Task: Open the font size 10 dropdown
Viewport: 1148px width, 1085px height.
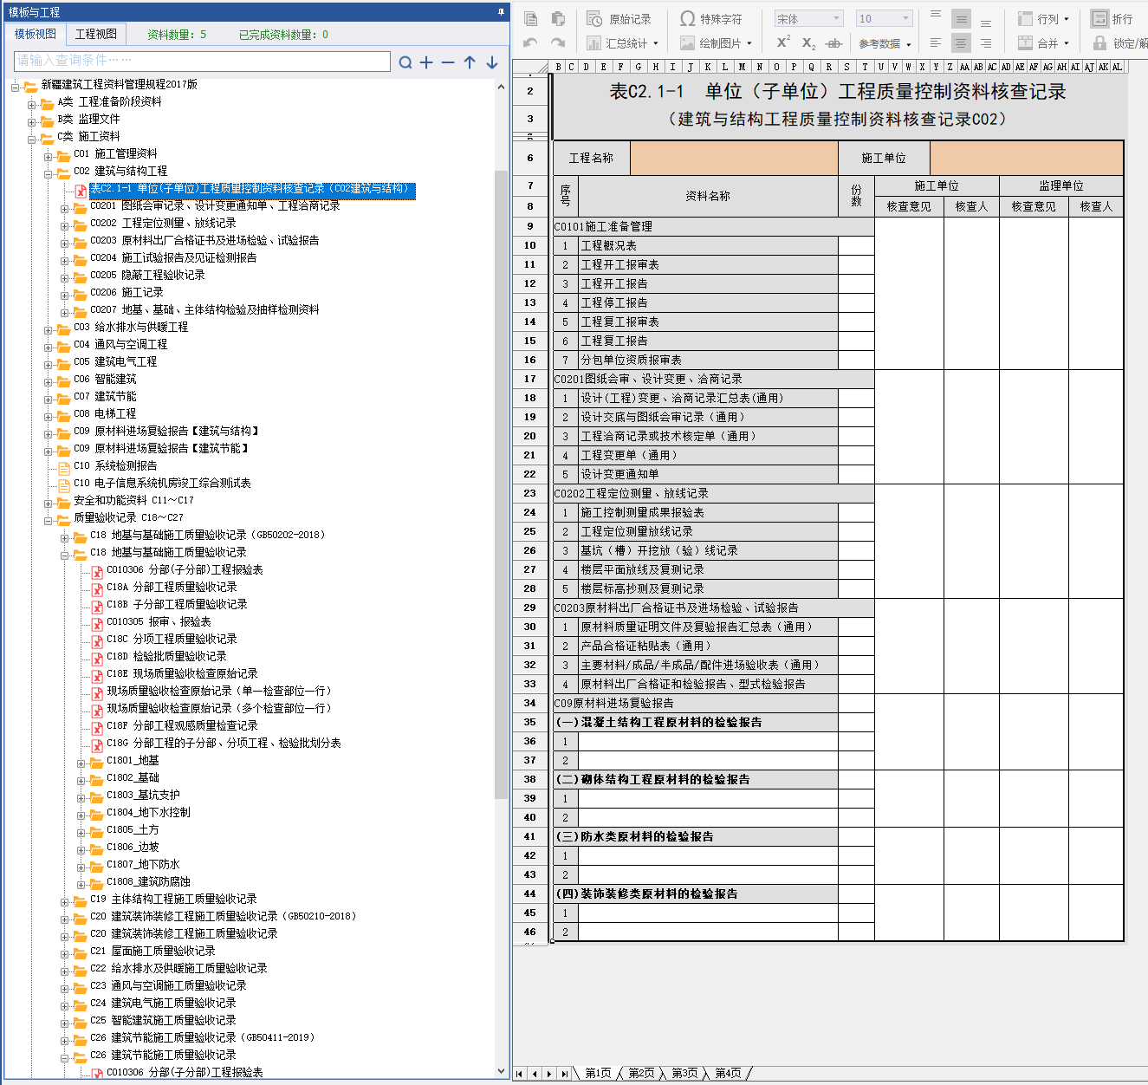Action: click(x=884, y=18)
